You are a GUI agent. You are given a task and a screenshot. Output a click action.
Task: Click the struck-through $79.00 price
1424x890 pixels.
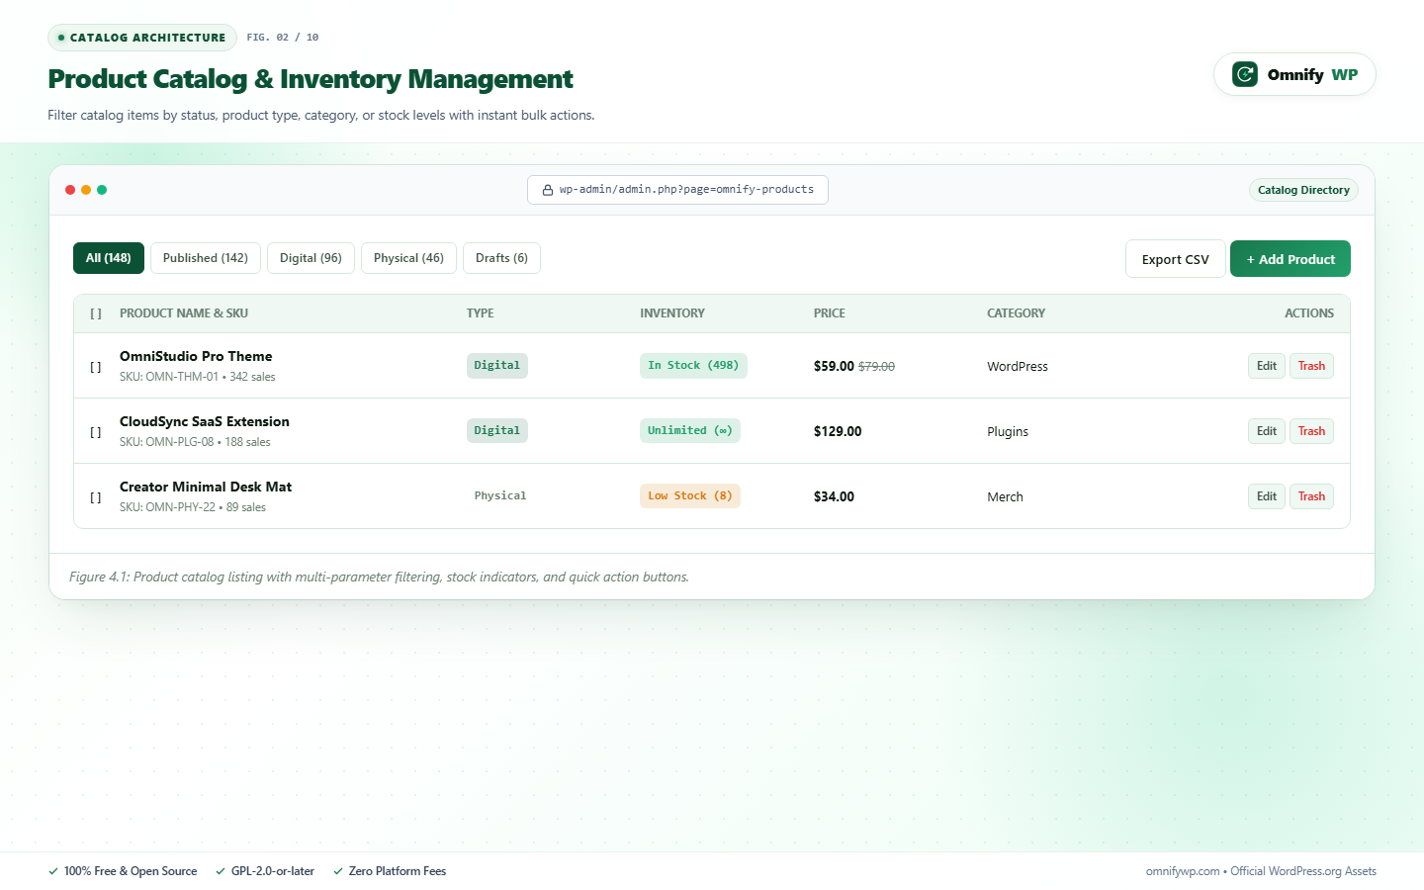[876, 367]
